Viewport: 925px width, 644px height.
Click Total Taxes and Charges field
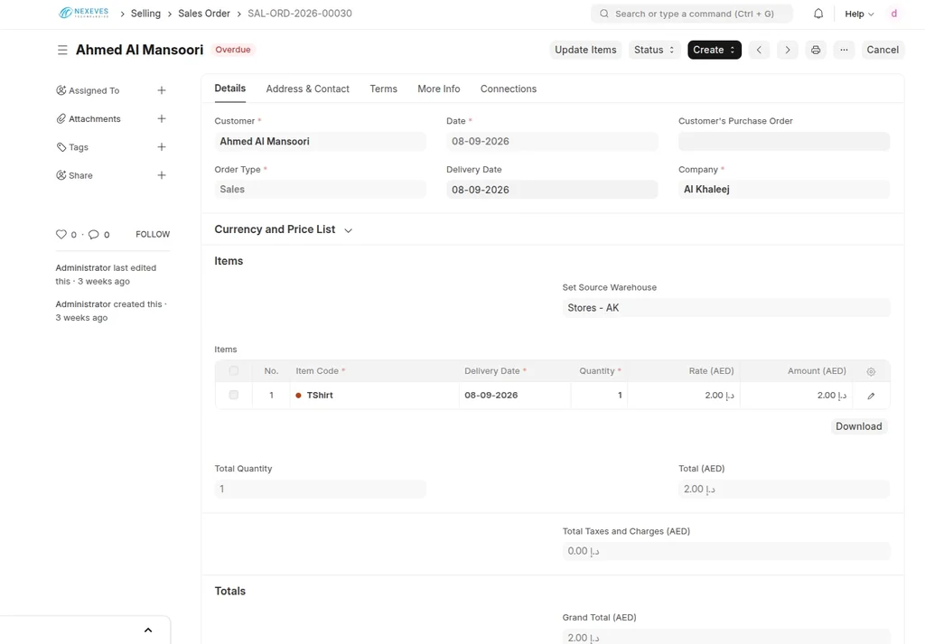tap(726, 551)
